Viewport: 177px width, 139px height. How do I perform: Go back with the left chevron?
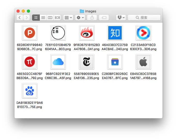[x=20, y=18]
